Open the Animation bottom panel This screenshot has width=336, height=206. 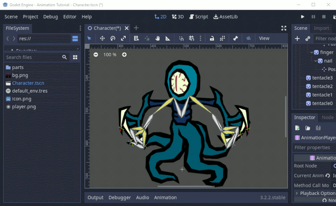pos(165,197)
